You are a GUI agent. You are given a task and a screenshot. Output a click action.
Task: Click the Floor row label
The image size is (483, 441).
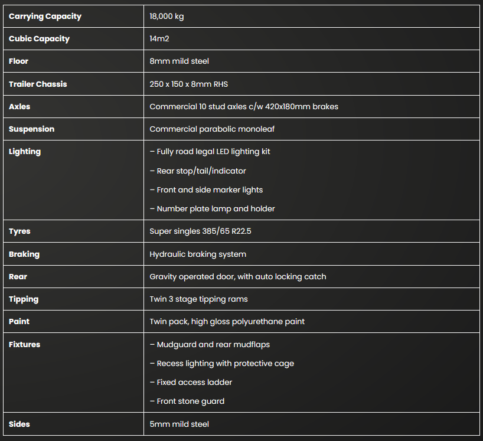[x=18, y=61]
